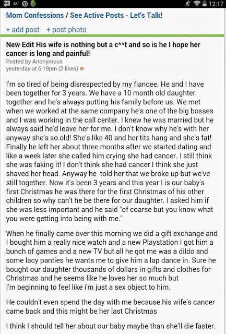This screenshot has height=334, width=226.
Task: Tap the Kik notification icon in status bar
Action: 6,4
